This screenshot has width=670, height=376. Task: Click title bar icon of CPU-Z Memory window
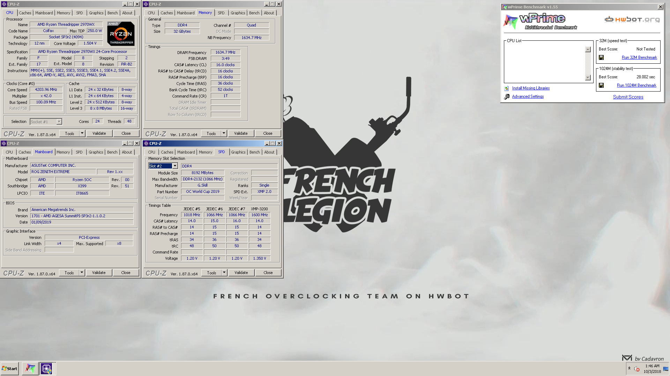146,4
